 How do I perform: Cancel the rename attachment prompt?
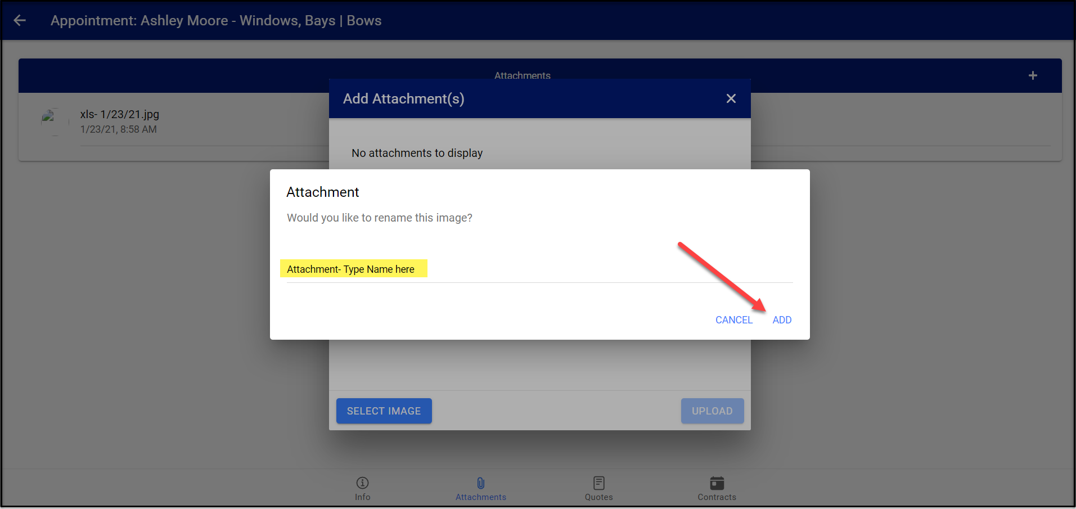click(x=733, y=320)
